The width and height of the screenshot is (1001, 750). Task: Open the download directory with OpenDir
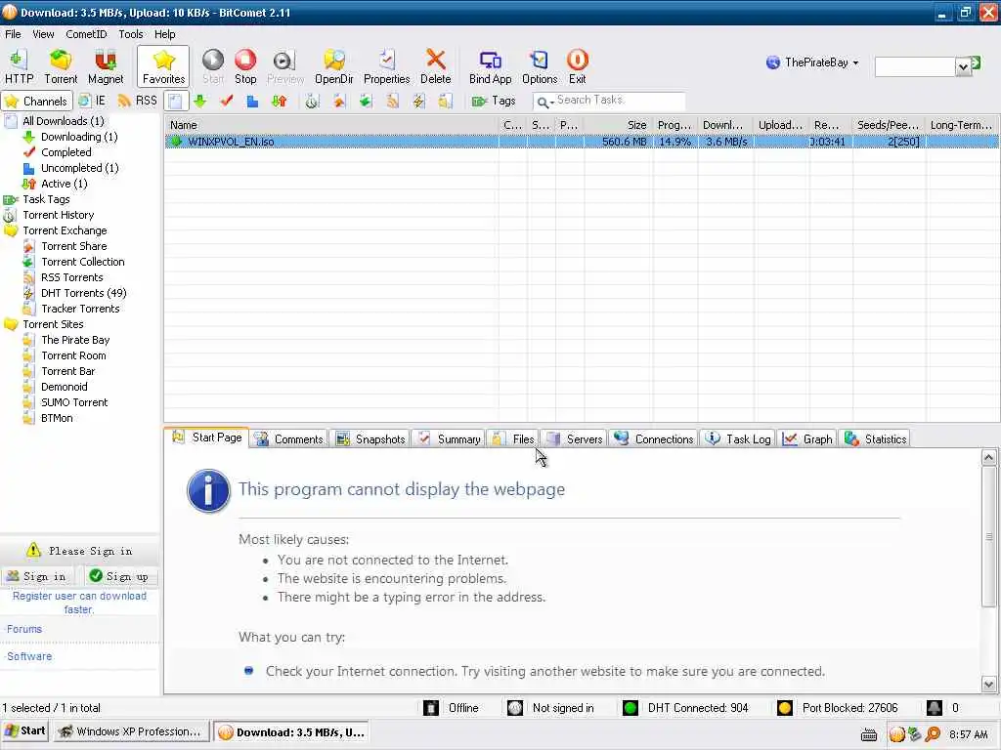point(334,67)
